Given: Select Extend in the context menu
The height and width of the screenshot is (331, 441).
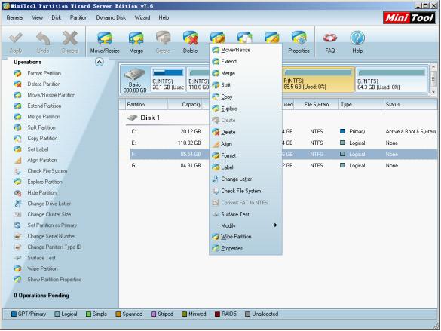Looking at the screenshot, I should (245, 62).
